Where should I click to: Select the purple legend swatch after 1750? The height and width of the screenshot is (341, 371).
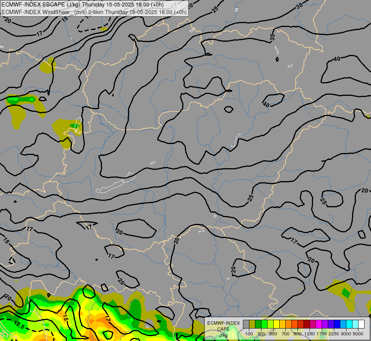[x=325, y=324]
